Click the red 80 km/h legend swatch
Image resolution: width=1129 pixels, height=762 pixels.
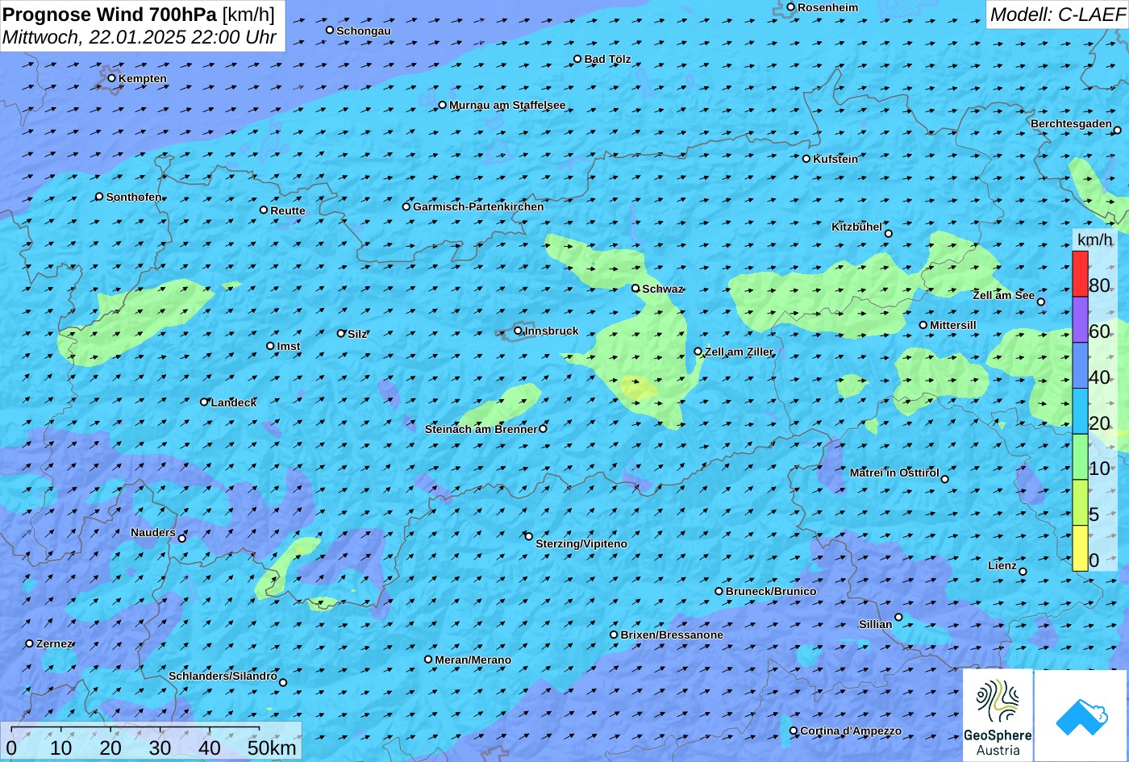(x=1080, y=274)
